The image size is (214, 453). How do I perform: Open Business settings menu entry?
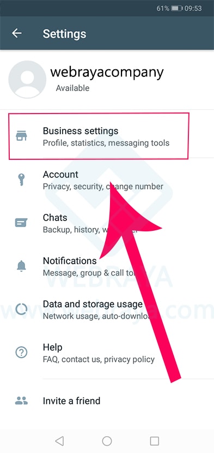coord(99,136)
